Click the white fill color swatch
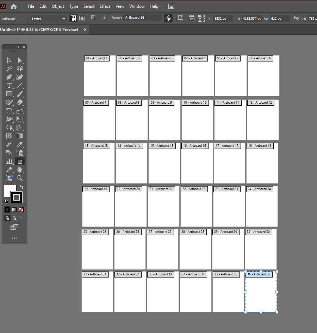Image resolution: width=317 pixels, height=333 pixels. pos(10,188)
